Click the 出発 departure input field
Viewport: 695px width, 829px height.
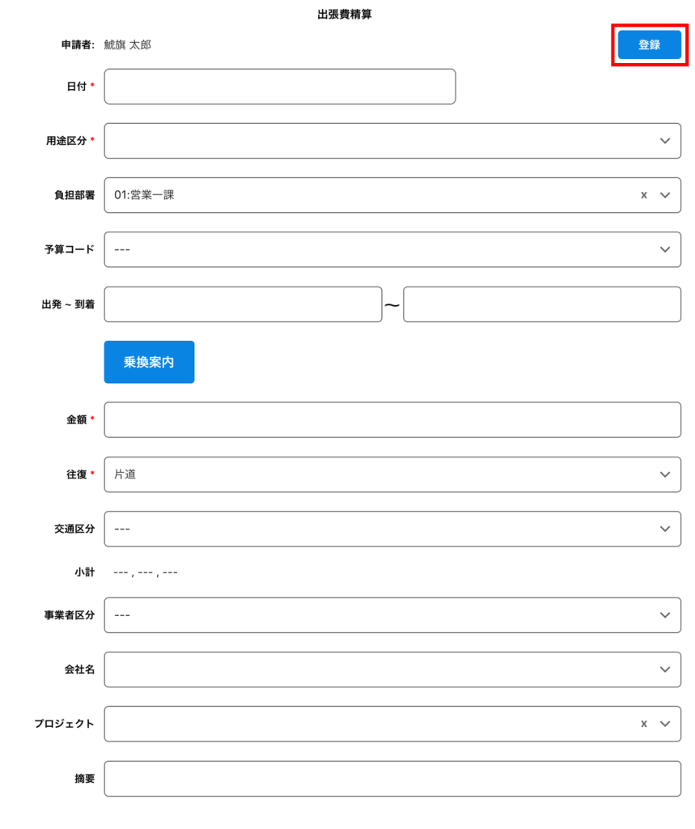[243, 304]
